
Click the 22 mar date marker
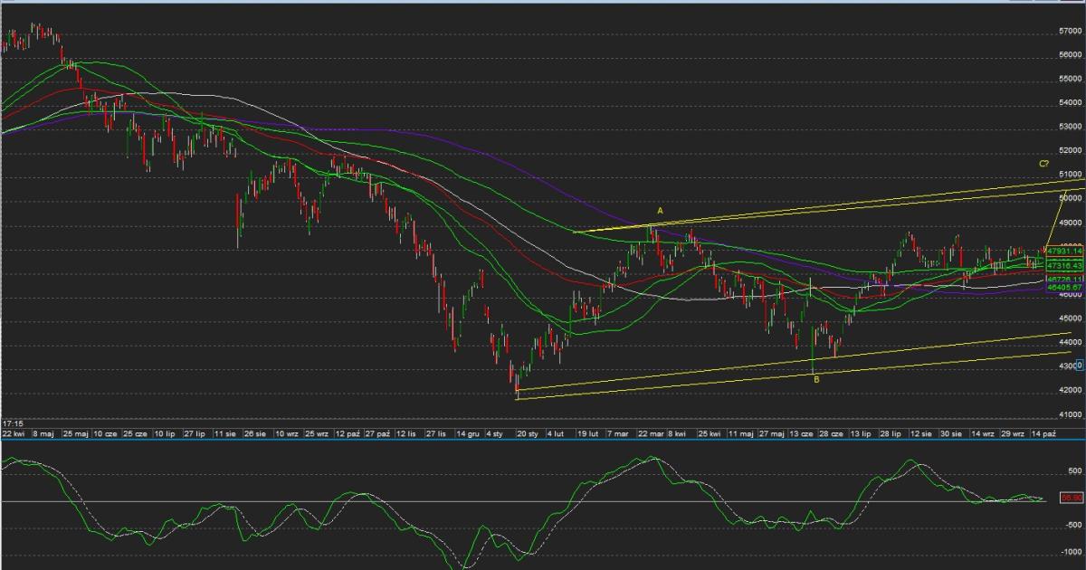[x=650, y=434]
